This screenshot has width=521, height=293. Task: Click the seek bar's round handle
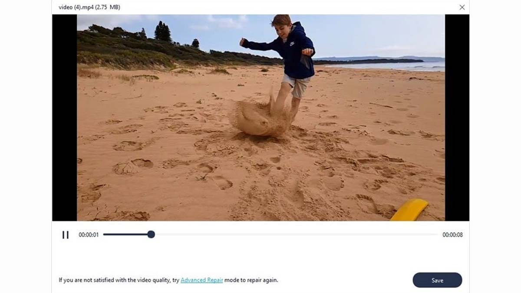151,234
